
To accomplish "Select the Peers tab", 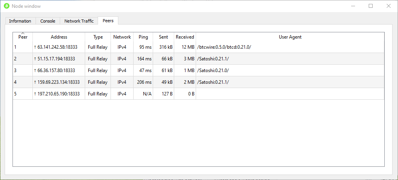I will (108, 21).
